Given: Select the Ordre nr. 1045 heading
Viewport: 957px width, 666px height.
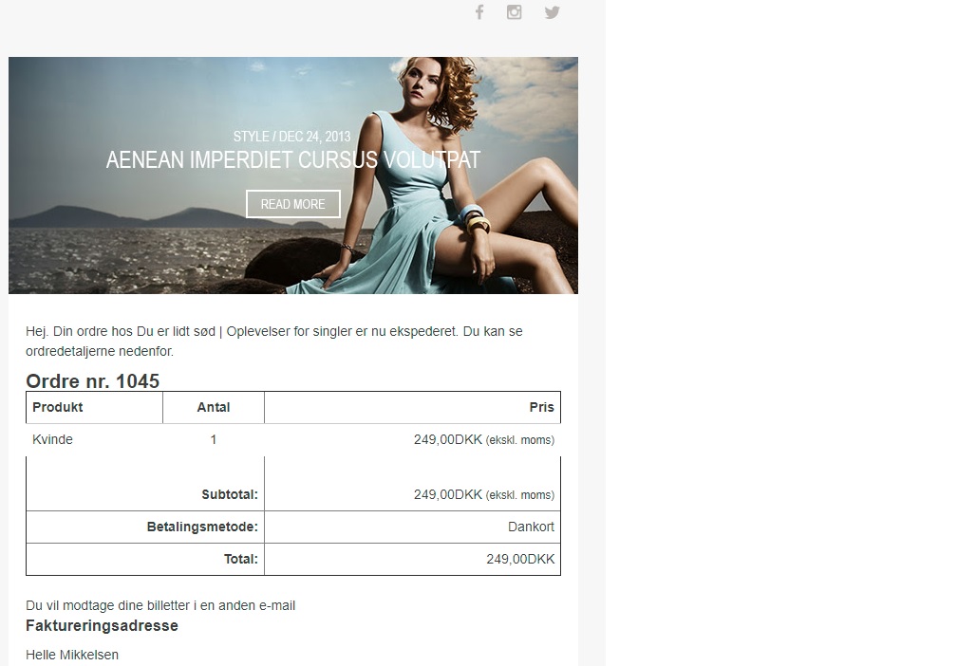Looking at the screenshot, I should [x=92, y=381].
